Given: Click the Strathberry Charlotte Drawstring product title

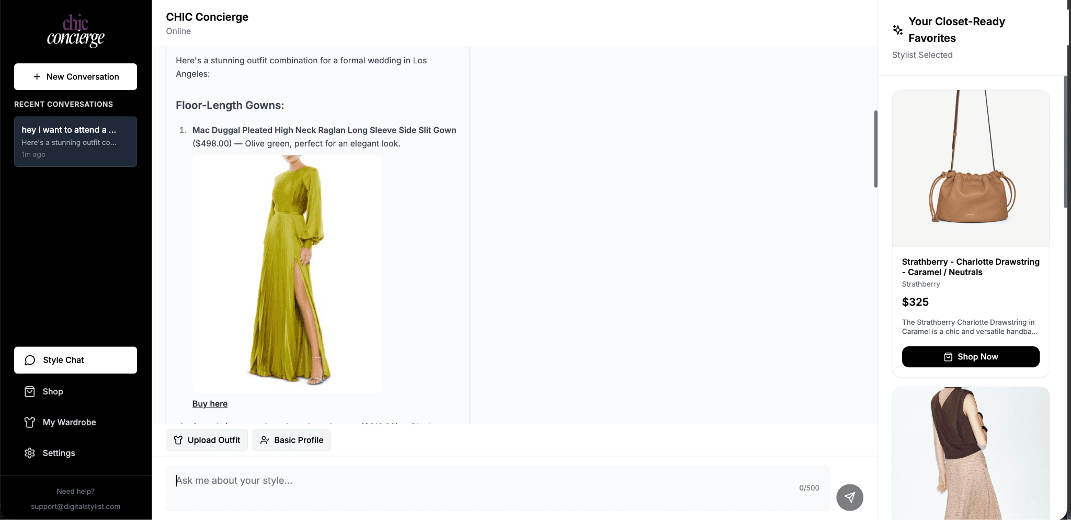Looking at the screenshot, I should pos(971,267).
